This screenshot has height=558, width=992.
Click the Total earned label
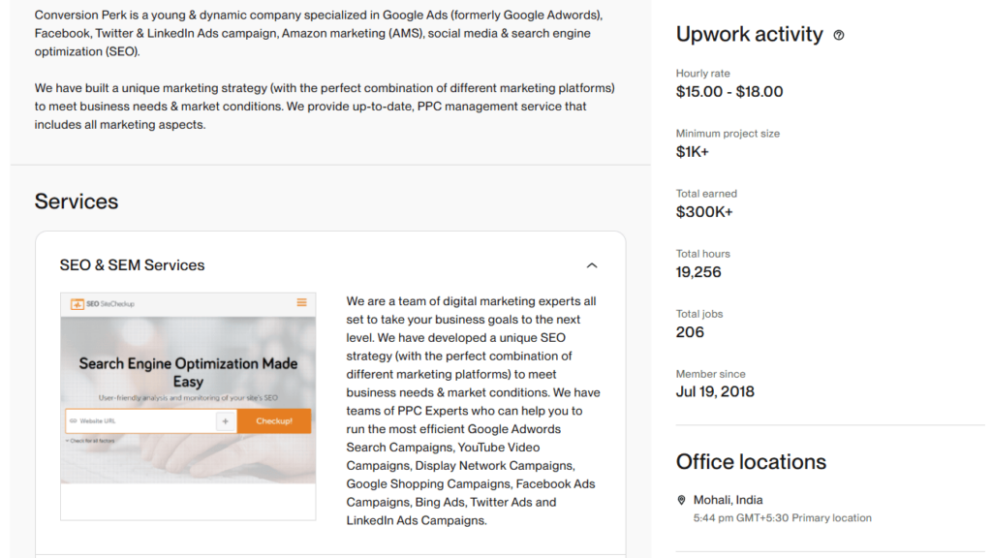(706, 194)
